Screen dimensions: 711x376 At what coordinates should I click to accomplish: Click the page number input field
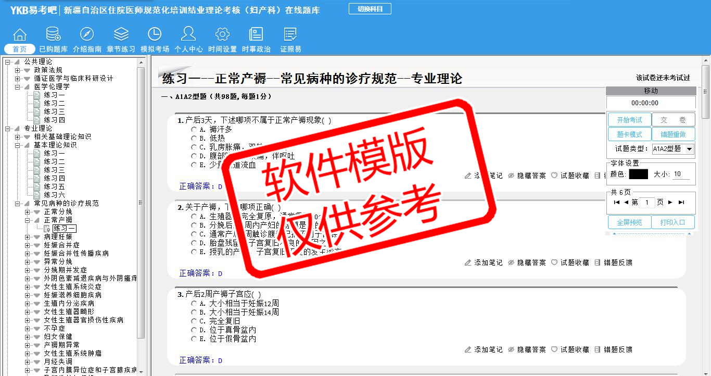[x=646, y=203]
